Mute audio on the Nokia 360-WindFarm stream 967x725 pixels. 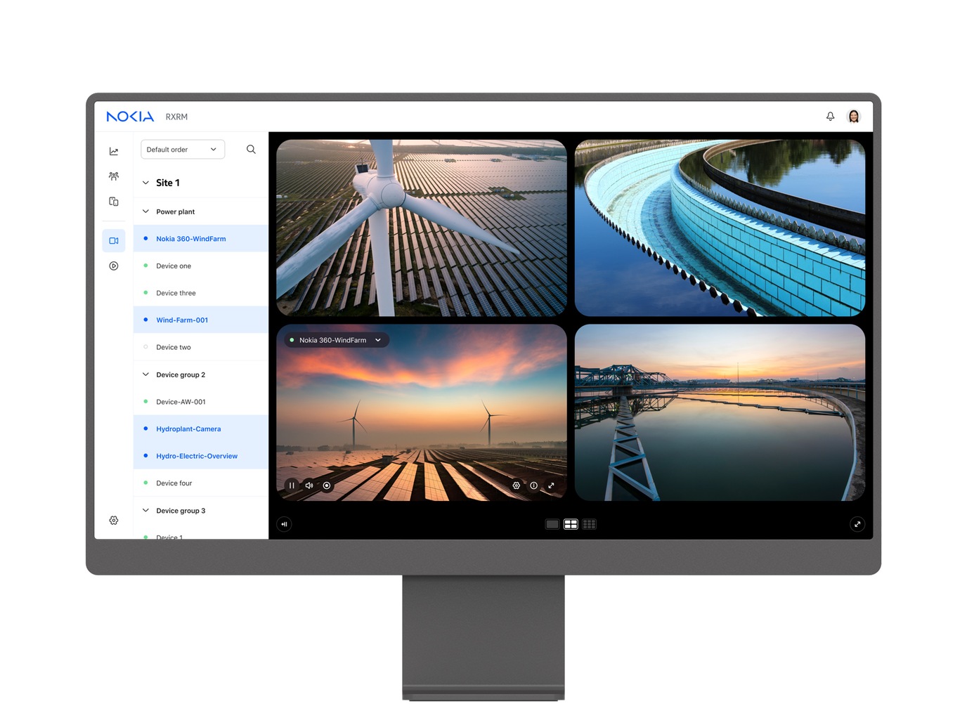pos(309,485)
